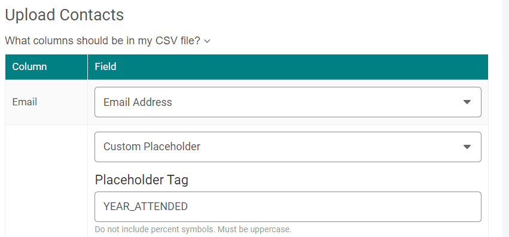Click the hint about percent symbols

pos(155,230)
